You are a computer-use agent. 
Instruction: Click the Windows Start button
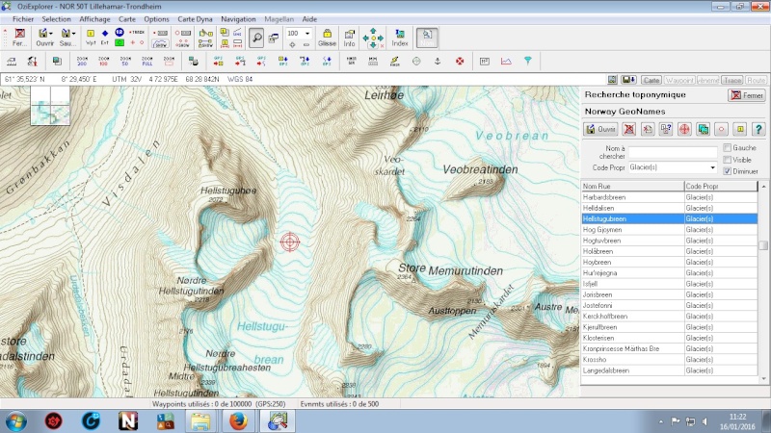click(x=16, y=420)
